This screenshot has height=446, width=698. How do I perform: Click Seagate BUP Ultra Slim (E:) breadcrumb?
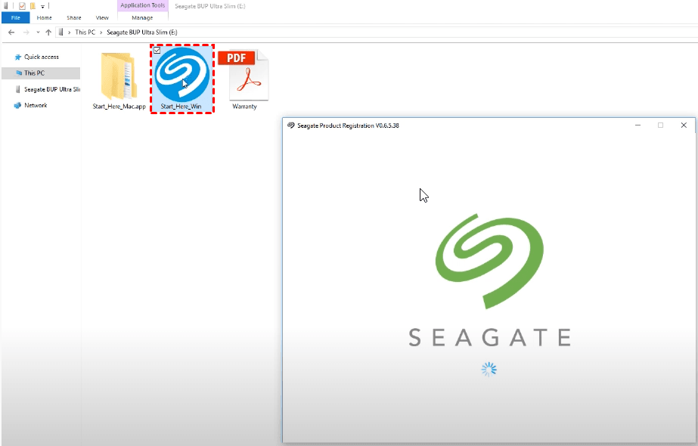point(142,32)
